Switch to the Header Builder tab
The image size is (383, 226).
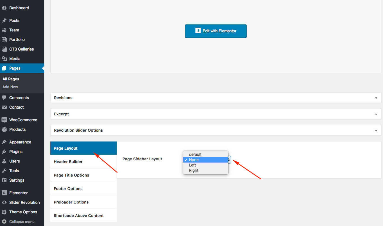[84, 162]
